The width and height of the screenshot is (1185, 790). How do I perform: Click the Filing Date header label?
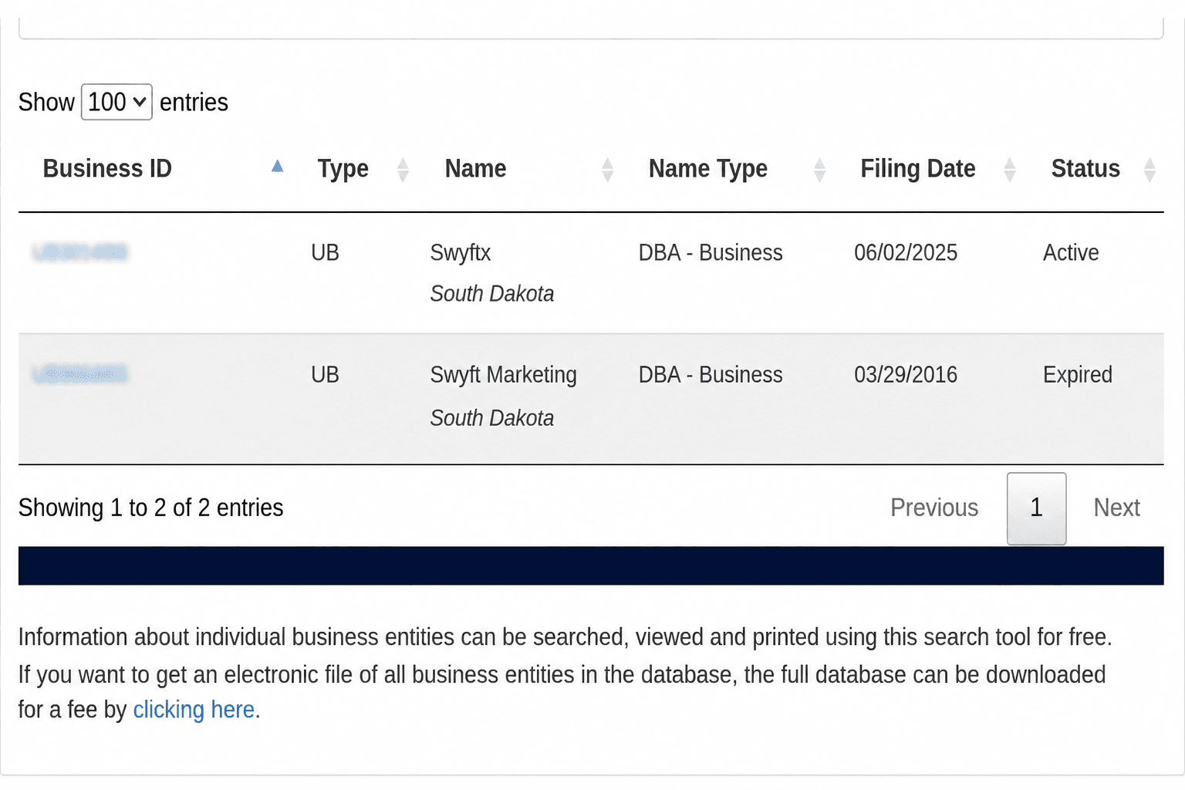[918, 169]
